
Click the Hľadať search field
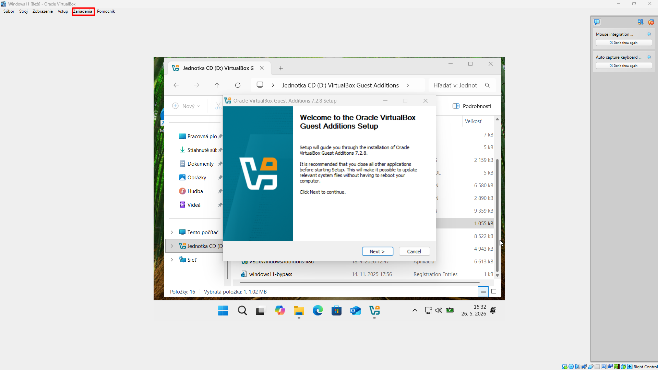[x=462, y=85]
